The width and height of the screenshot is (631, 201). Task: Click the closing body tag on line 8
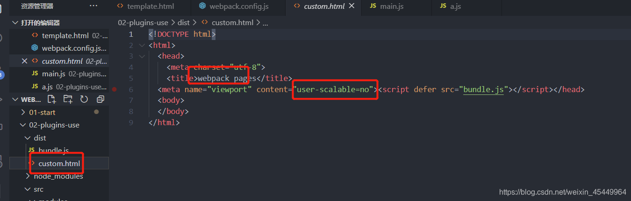(x=173, y=112)
